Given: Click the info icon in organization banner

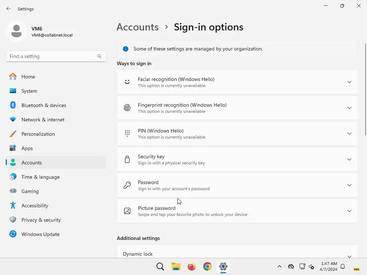Looking at the screenshot, I should (126, 49).
